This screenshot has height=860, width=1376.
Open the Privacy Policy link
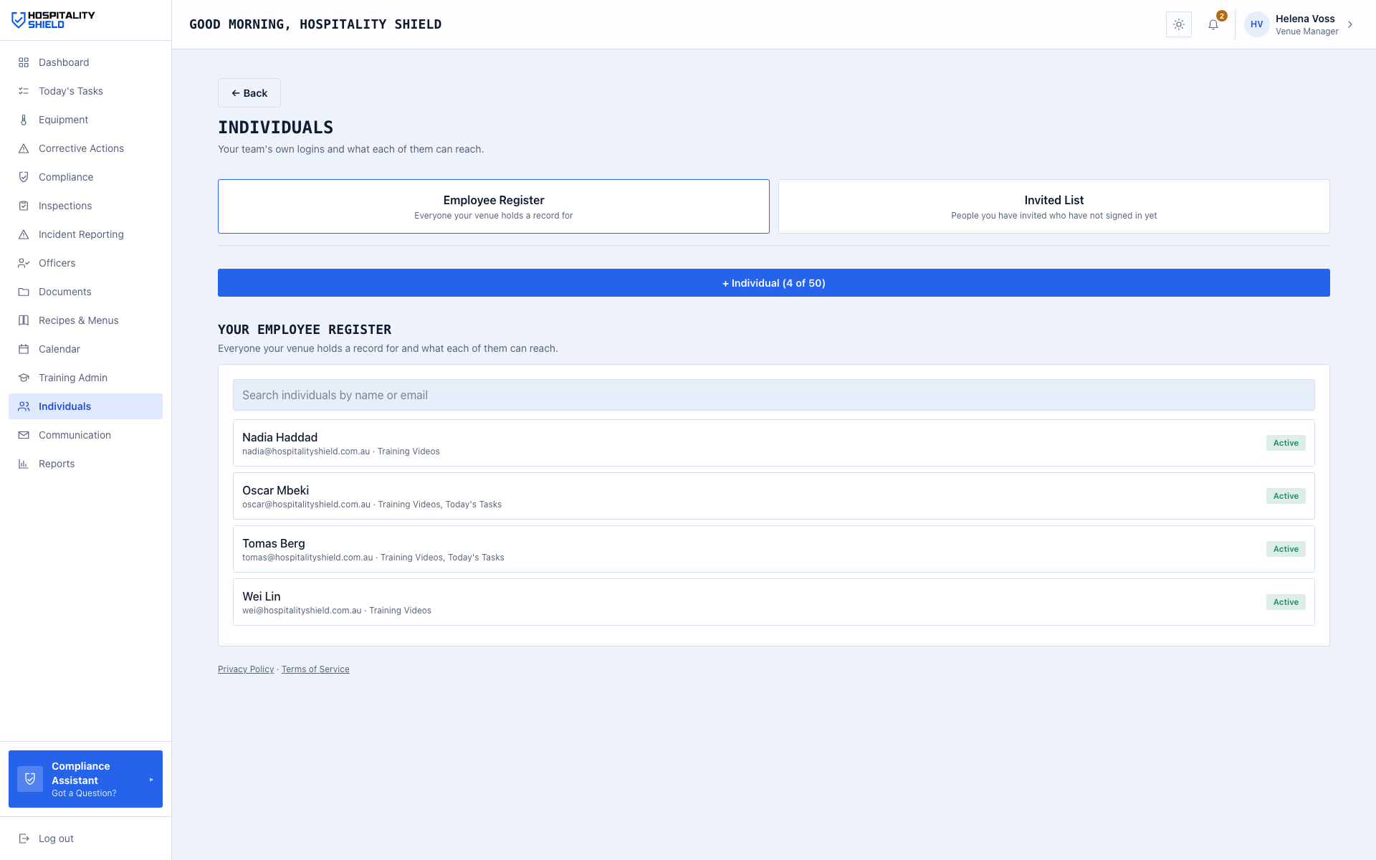(246, 669)
